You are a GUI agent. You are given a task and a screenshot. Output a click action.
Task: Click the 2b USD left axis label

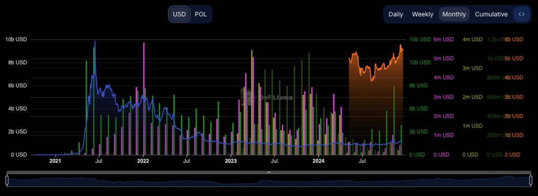pos(17,132)
